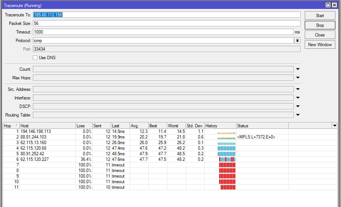Click the Start button

[320, 16]
